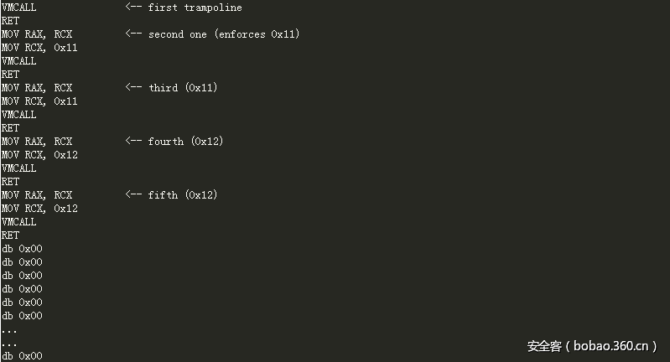The width and height of the screenshot is (670, 362).
Task: Click MOV RAX, RCX on the third-trampoline line
Action: 37,88
